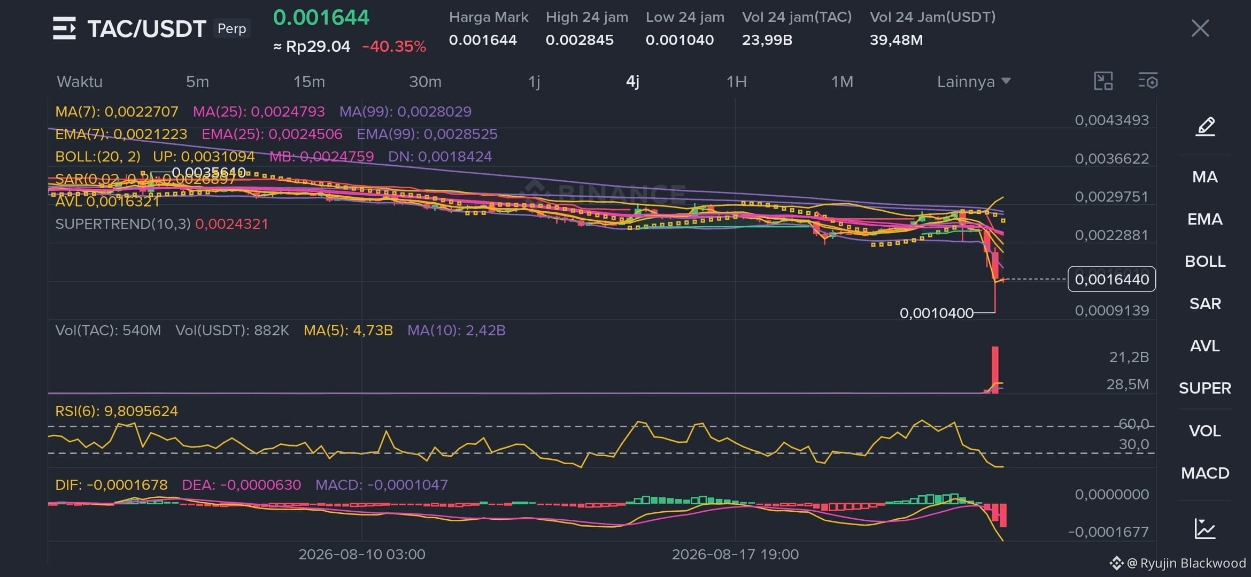This screenshot has height=577, width=1251.
Task: Toggle the MA indicator
Action: (x=1205, y=177)
